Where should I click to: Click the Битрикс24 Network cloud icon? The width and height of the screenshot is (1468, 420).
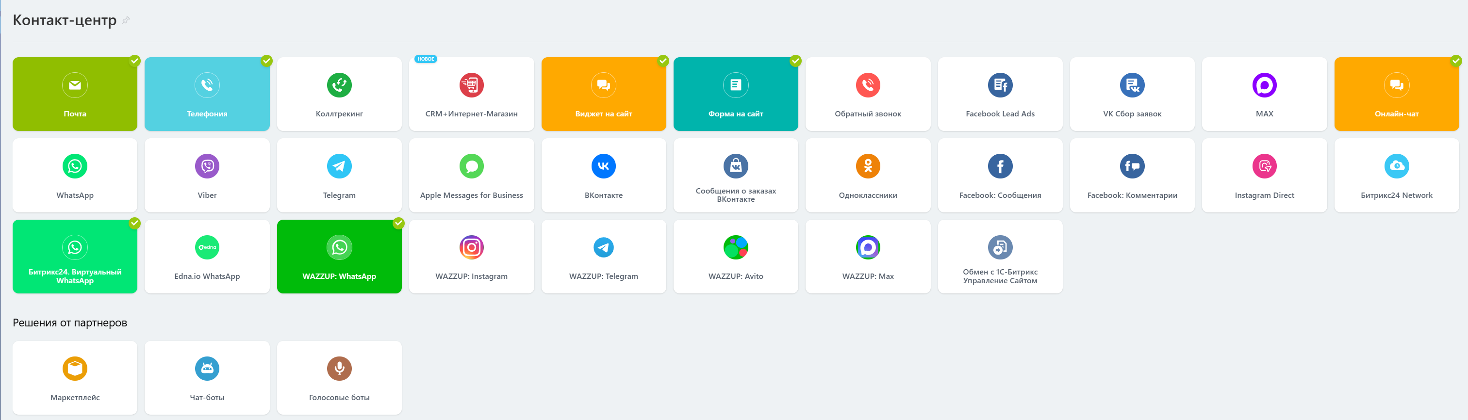pyautogui.click(x=1397, y=166)
